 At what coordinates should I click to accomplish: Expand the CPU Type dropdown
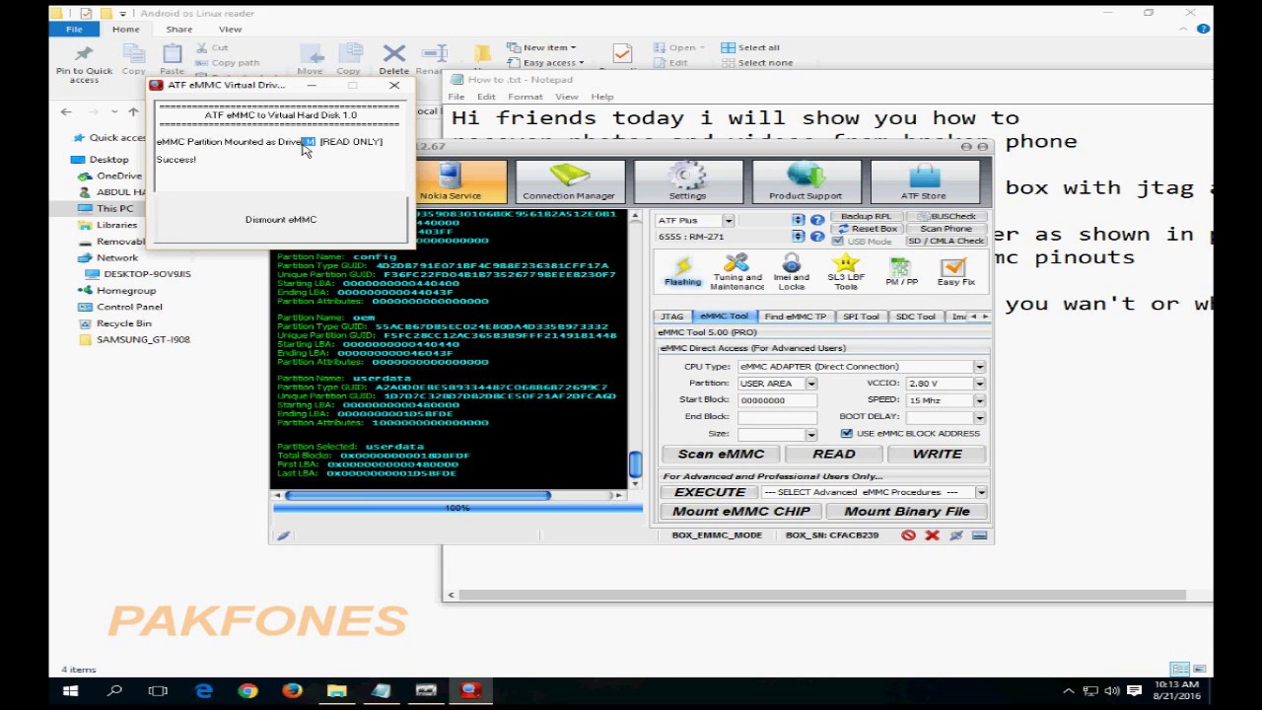click(x=979, y=367)
